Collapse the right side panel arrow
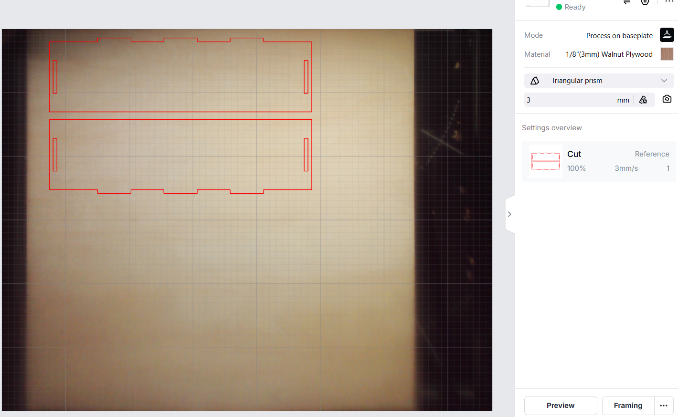Screen dimensions: 678x417 pyautogui.click(x=509, y=214)
